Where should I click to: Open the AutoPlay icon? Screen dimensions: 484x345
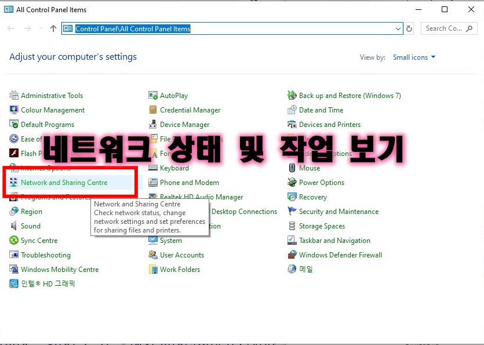pos(153,96)
